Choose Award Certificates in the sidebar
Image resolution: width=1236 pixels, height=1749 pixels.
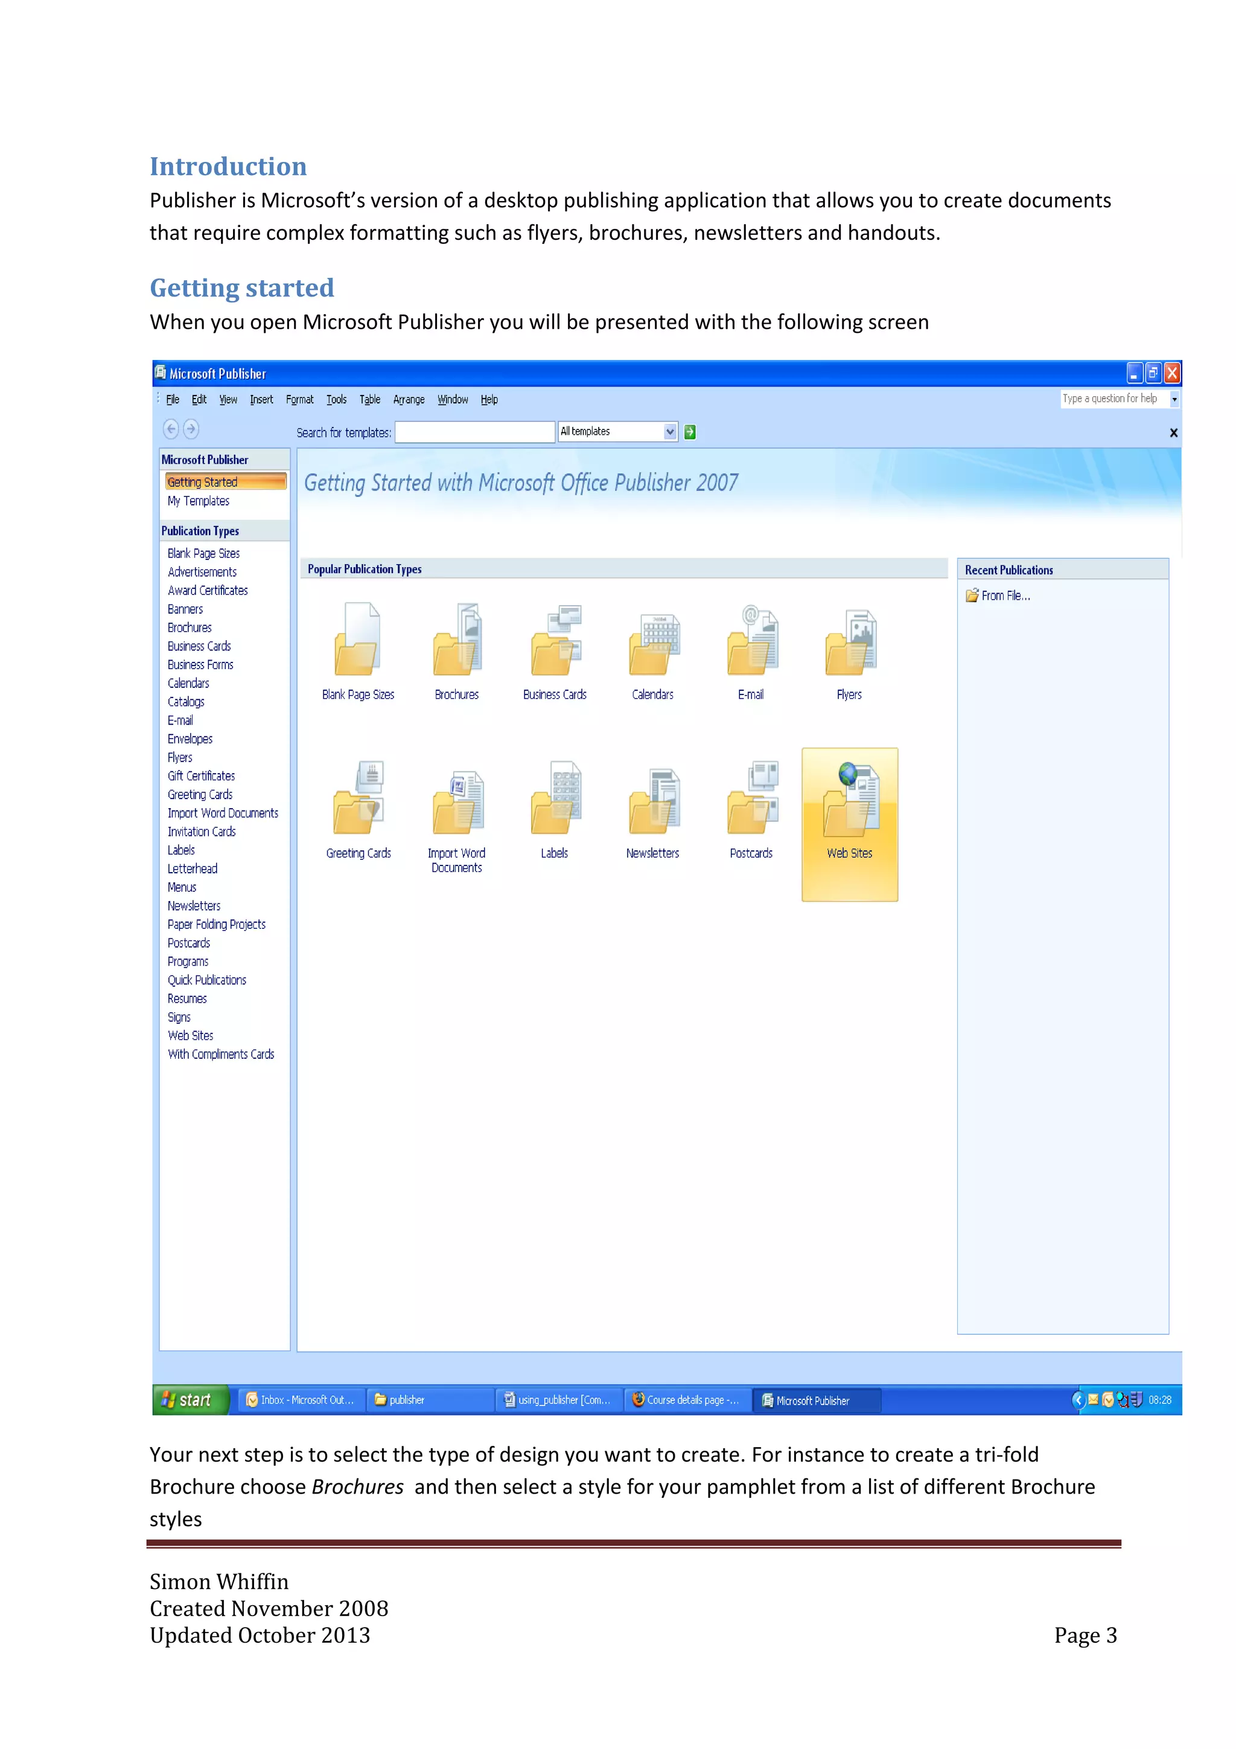(x=208, y=591)
